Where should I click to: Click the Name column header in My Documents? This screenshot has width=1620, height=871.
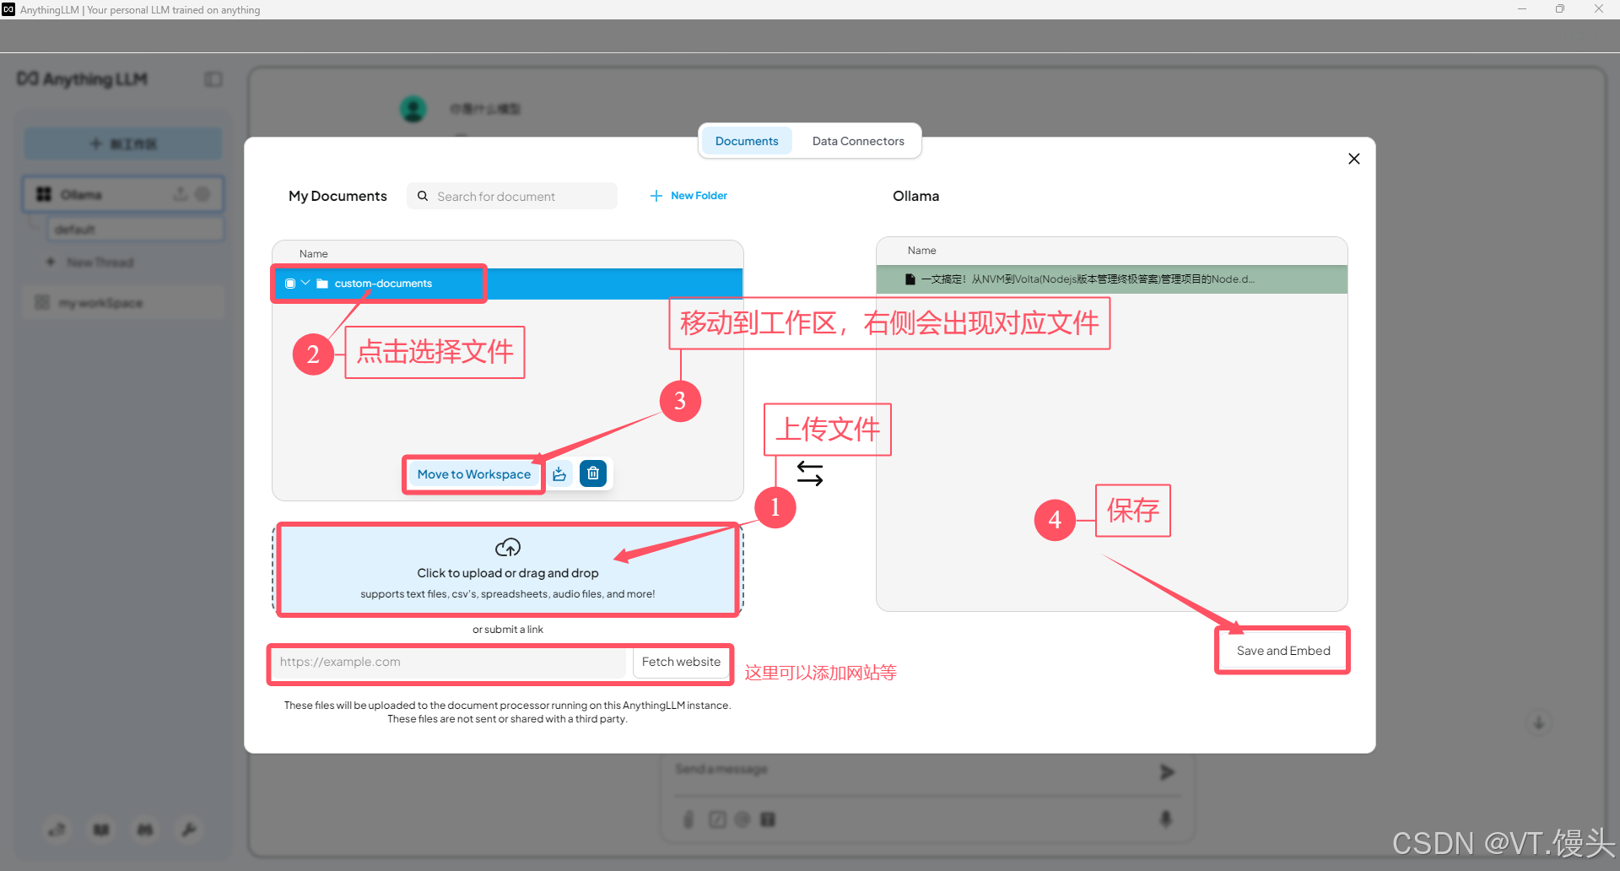coord(314,254)
